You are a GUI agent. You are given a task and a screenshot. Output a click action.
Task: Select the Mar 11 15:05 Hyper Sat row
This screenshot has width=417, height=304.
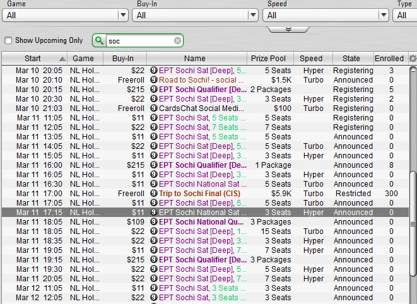205,156
